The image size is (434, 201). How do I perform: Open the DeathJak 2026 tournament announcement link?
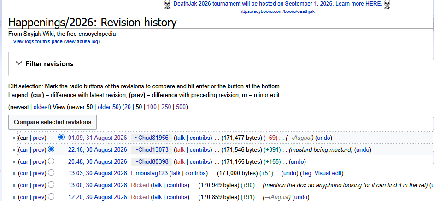(278, 4)
